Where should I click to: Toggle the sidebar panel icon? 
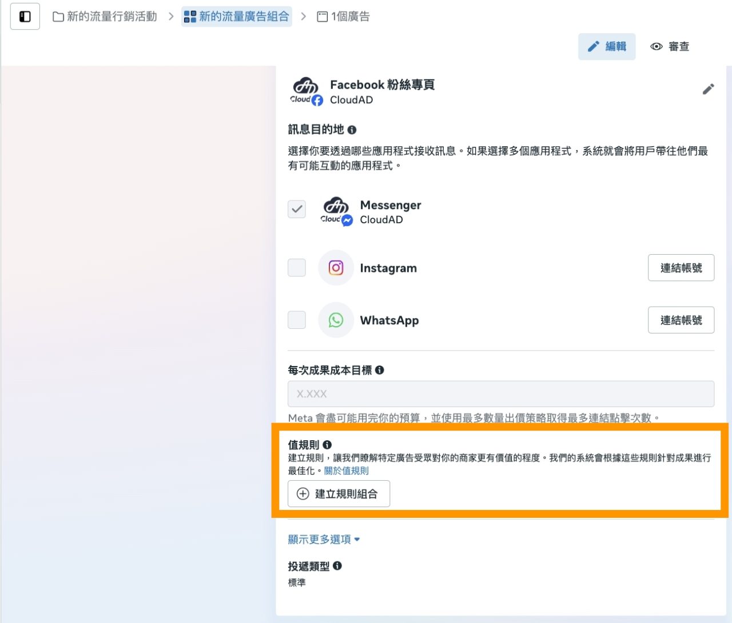25,17
